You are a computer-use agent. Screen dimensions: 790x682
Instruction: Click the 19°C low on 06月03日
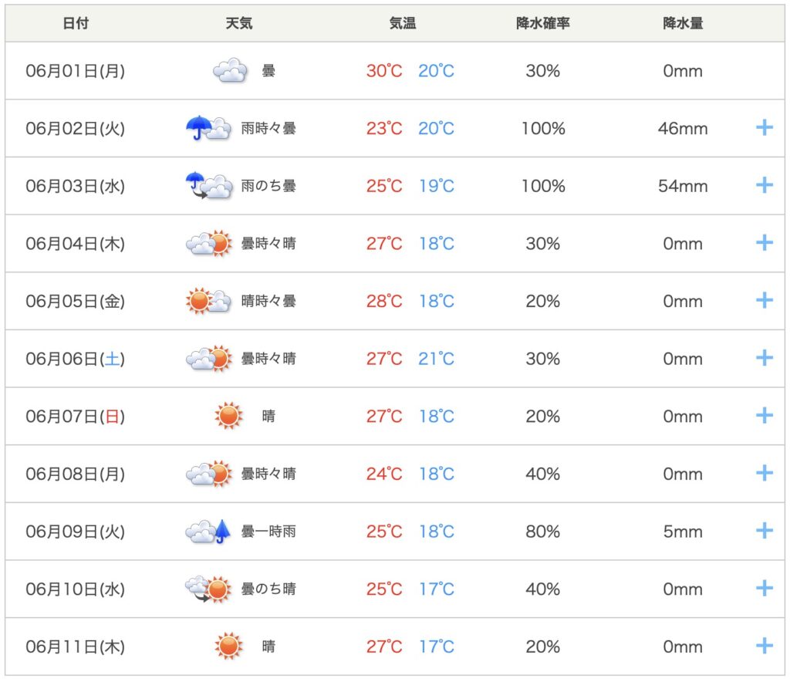(x=437, y=186)
